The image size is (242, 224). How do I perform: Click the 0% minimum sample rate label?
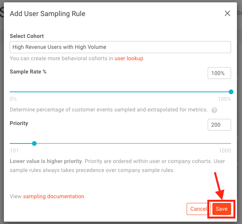(13, 99)
